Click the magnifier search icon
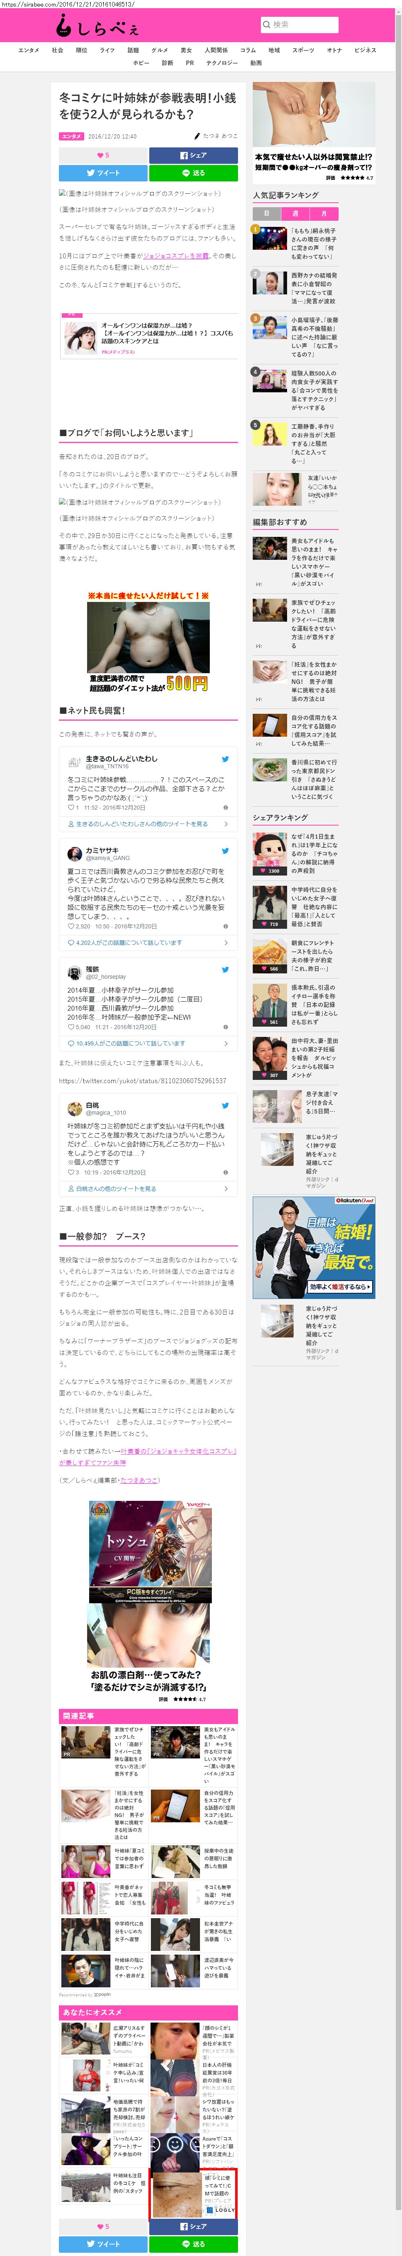Image resolution: width=402 pixels, height=2256 pixels. coord(266,25)
